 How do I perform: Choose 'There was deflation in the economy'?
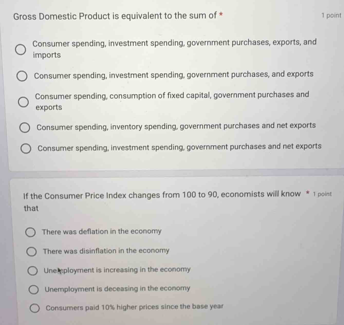coord(31,232)
